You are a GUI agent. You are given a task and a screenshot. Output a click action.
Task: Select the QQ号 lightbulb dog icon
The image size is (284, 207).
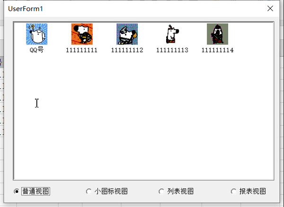[36, 34]
